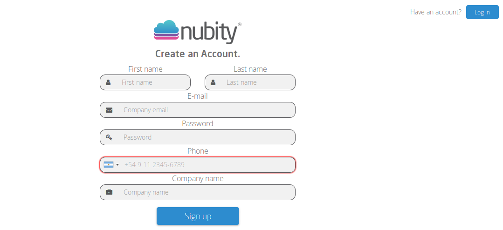The image size is (503, 230).
Task: Click the nubity cloud logo
Action: pos(166,30)
